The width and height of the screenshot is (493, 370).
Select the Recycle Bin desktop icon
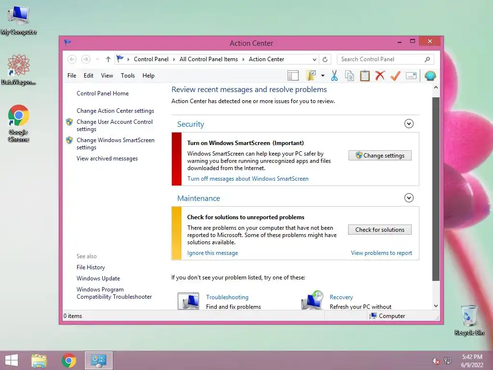(469, 320)
